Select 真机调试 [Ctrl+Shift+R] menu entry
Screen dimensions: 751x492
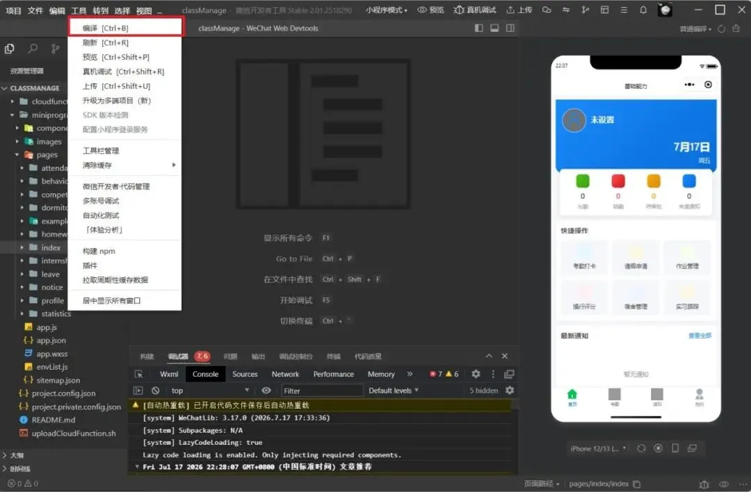click(125, 72)
